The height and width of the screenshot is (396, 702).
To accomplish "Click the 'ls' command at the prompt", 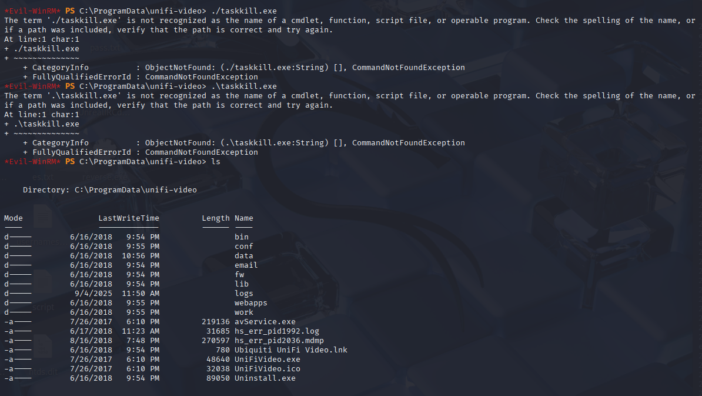I will (x=216, y=162).
